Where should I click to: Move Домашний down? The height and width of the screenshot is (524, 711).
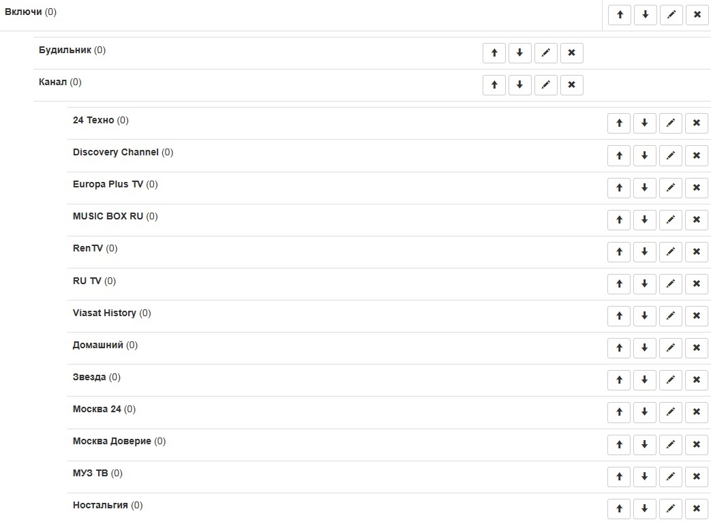[x=644, y=348]
